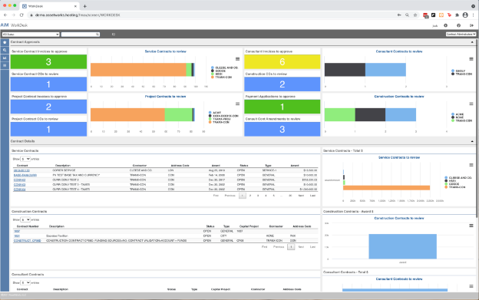Click the browser back arrow

5,15
